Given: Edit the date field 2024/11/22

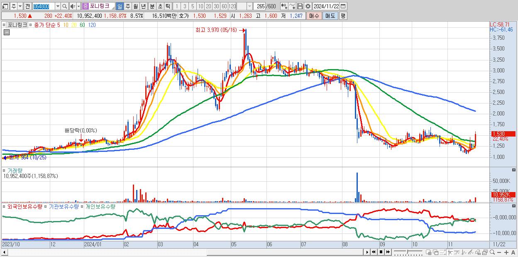Looking at the screenshot, I should pyautogui.click(x=327, y=6).
